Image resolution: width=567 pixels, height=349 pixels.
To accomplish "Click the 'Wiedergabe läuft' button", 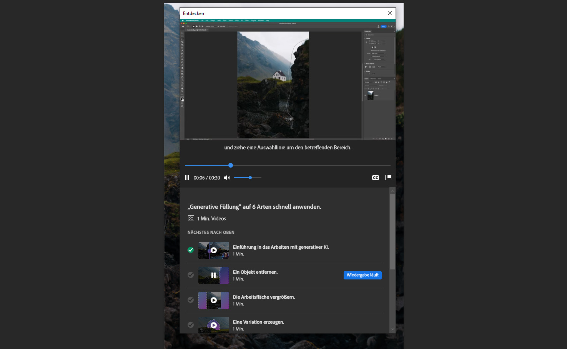I will [362, 275].
